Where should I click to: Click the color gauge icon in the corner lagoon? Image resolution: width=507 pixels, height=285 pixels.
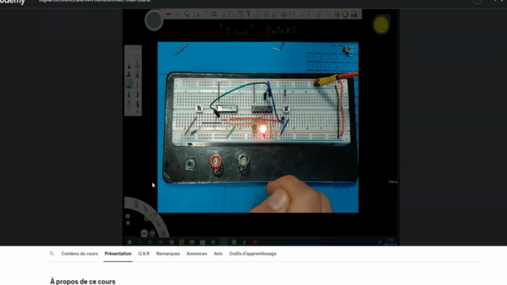point(153,215)
